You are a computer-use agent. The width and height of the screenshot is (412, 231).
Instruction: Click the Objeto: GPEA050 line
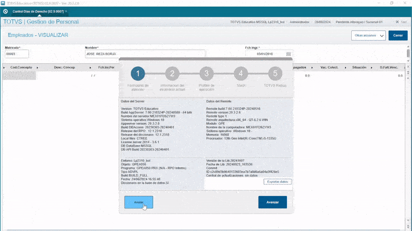tap(133, 164)
